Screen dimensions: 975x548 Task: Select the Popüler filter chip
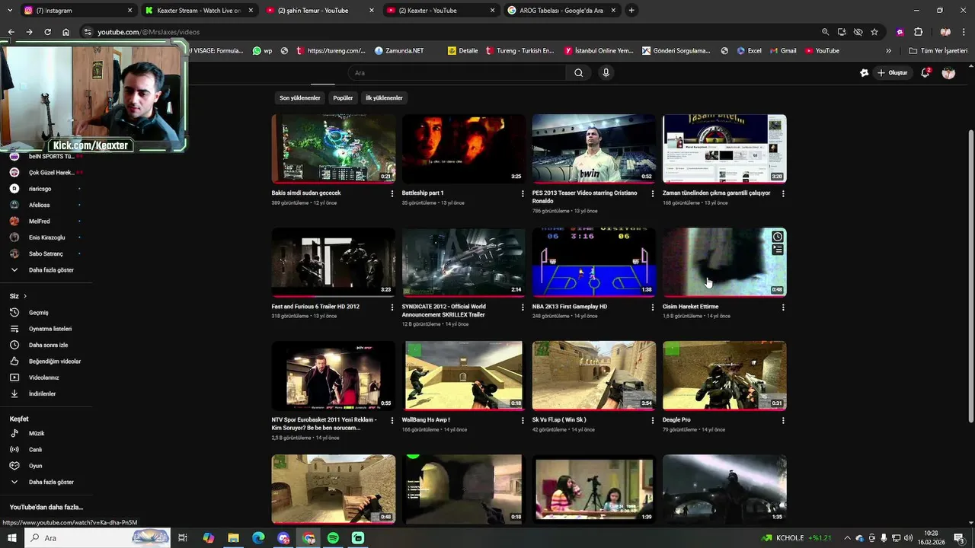pos(343,97)
